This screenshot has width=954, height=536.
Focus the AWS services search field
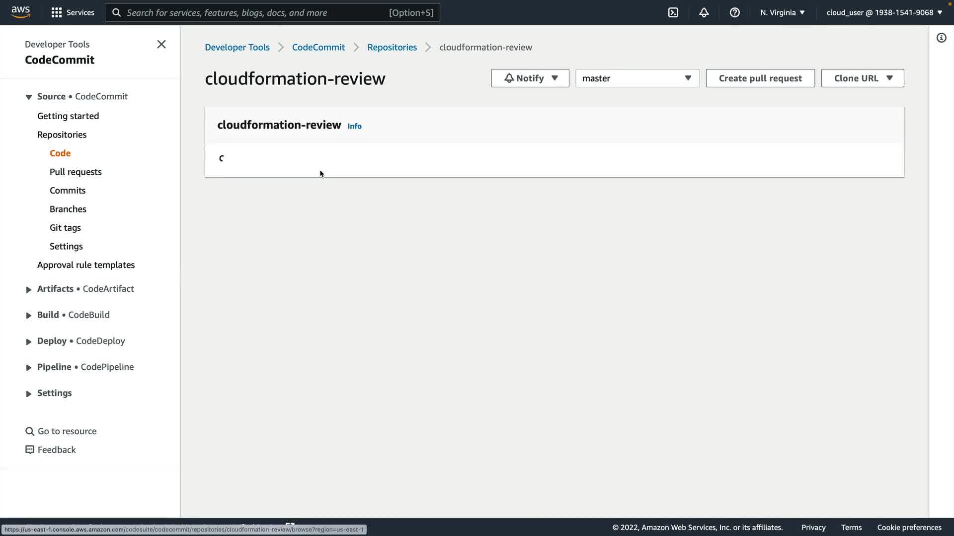point(256,12)
